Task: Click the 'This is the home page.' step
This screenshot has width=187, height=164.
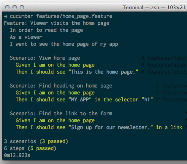Action: click(x=77, y=72)
